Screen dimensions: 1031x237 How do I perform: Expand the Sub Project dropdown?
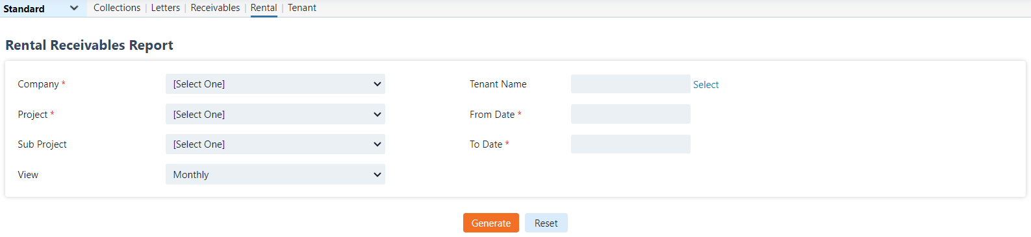pos(275,144)
